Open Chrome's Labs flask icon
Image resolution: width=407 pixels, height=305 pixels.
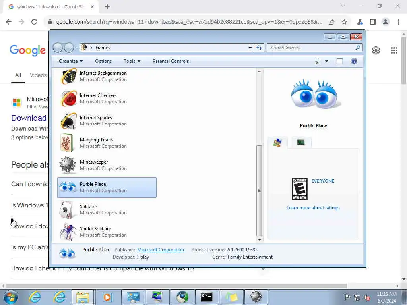pyautogui.click(x=360, y=22)
